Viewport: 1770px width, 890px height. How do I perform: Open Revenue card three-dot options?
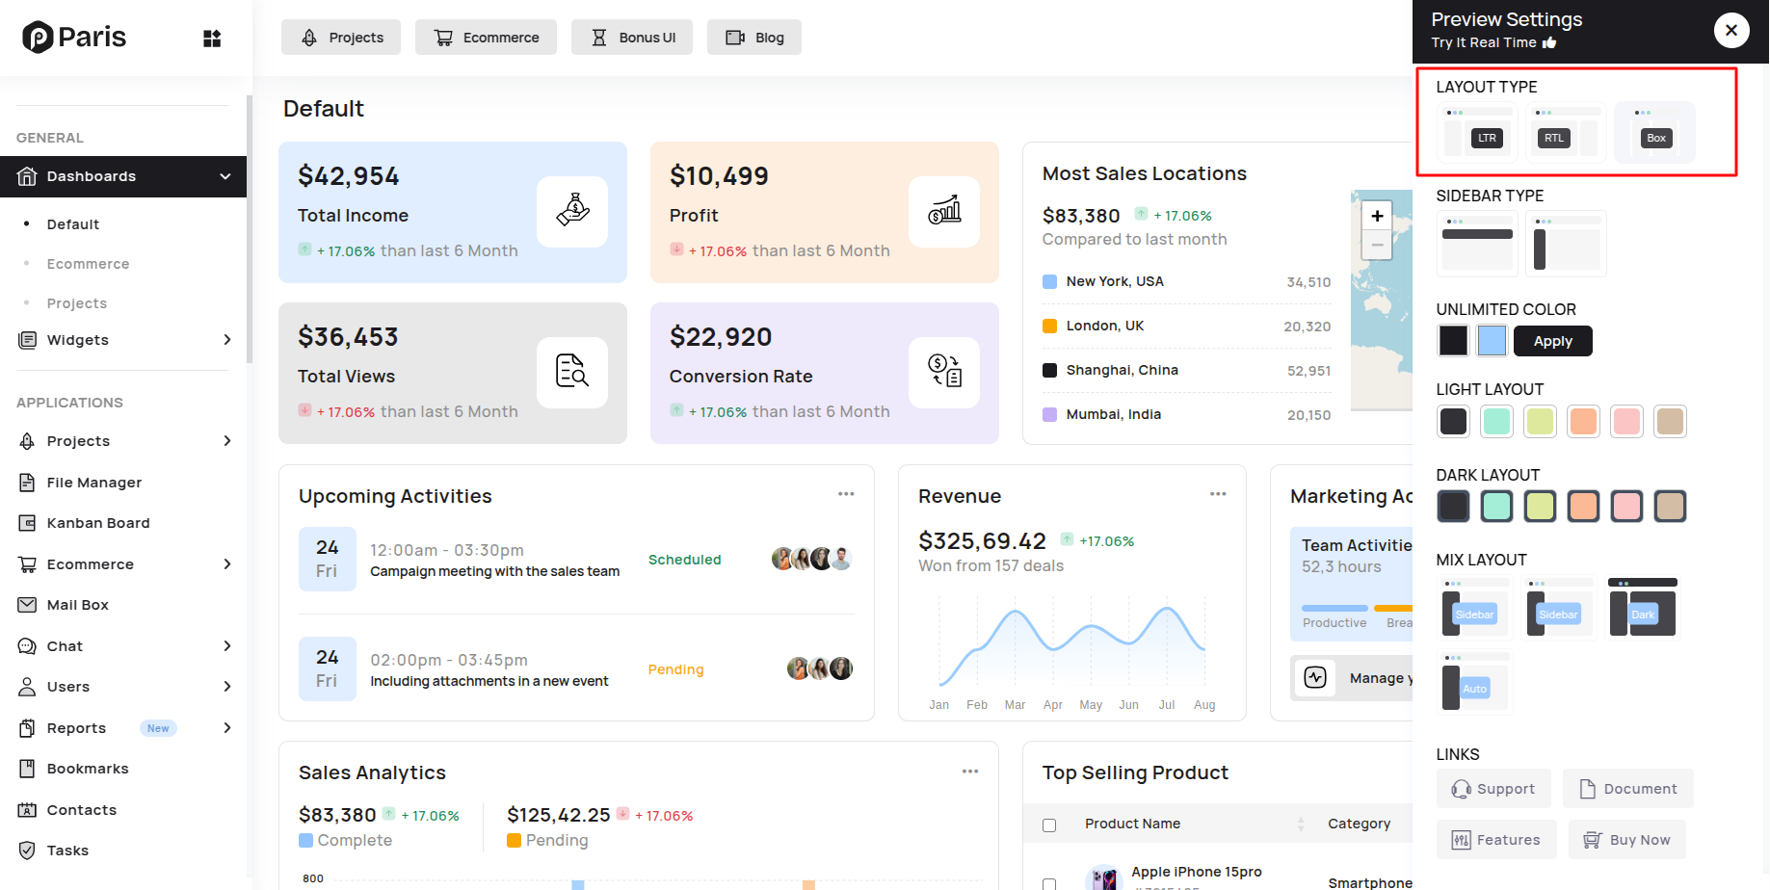[x=1218, y=494]
